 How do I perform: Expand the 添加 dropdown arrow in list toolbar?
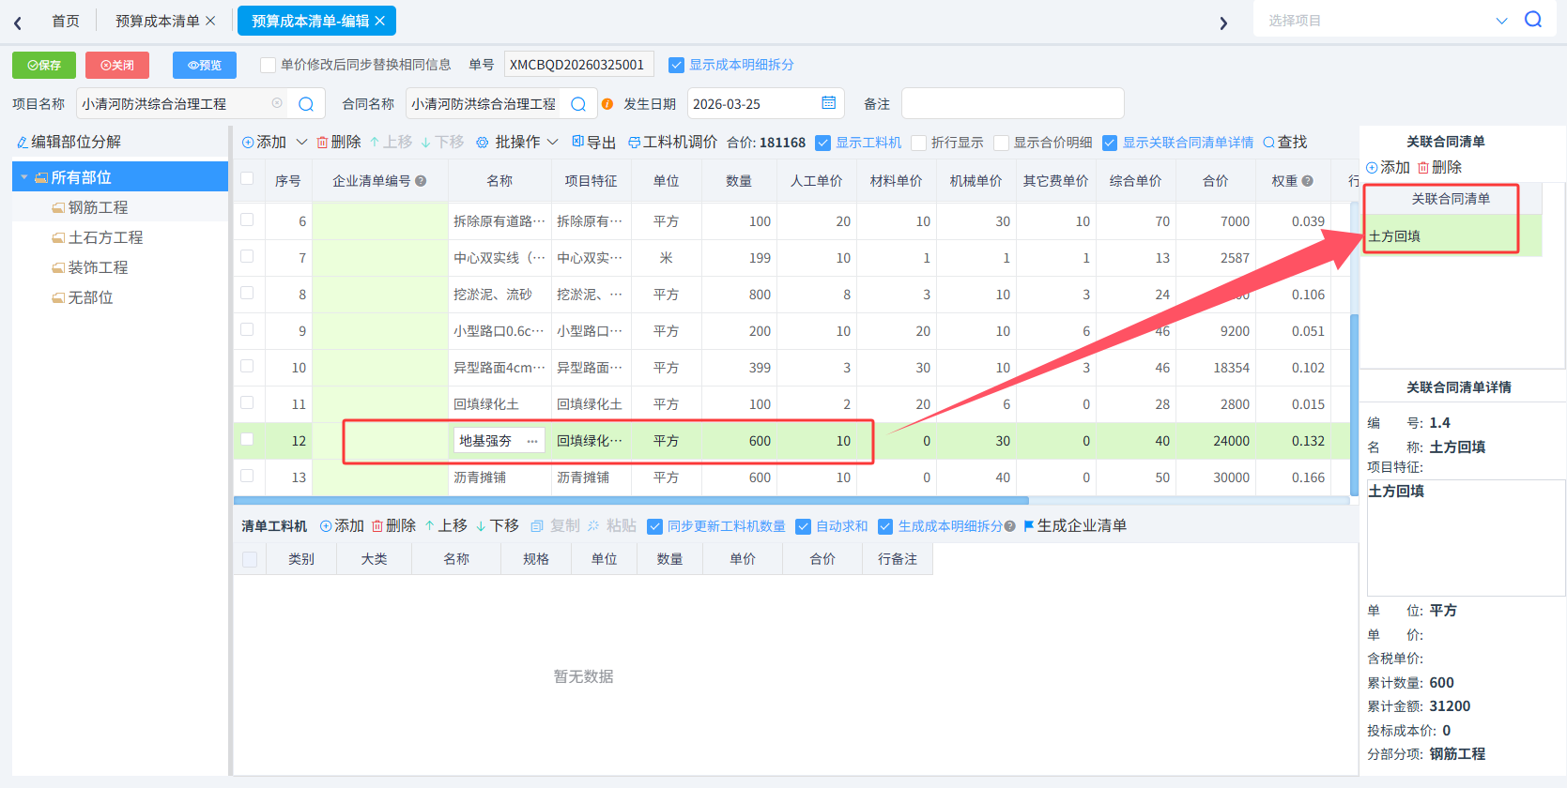(301, 143)
